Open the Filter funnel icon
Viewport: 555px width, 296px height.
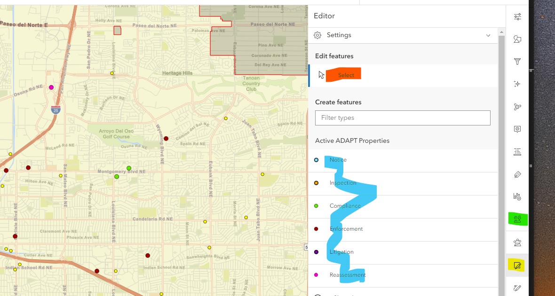tap(517, 62)
